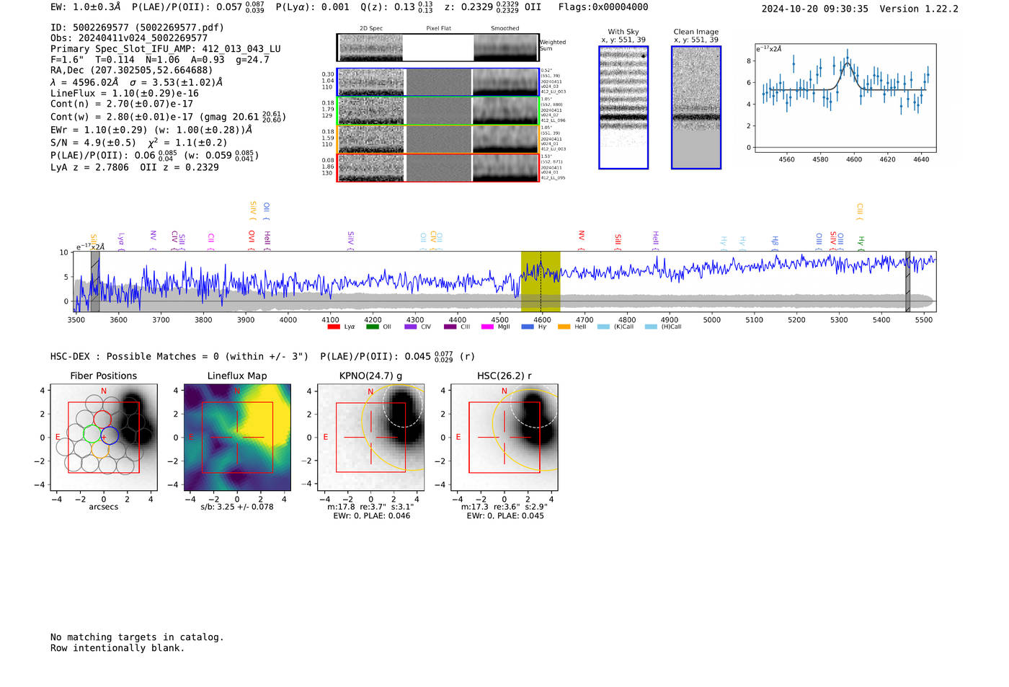Click the 'Pixel Flat' column header
The width and height of the screenshot is (1009, 687).
click(438, 28)
